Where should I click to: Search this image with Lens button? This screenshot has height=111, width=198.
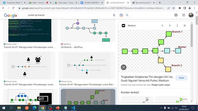[x=124, y=67]
